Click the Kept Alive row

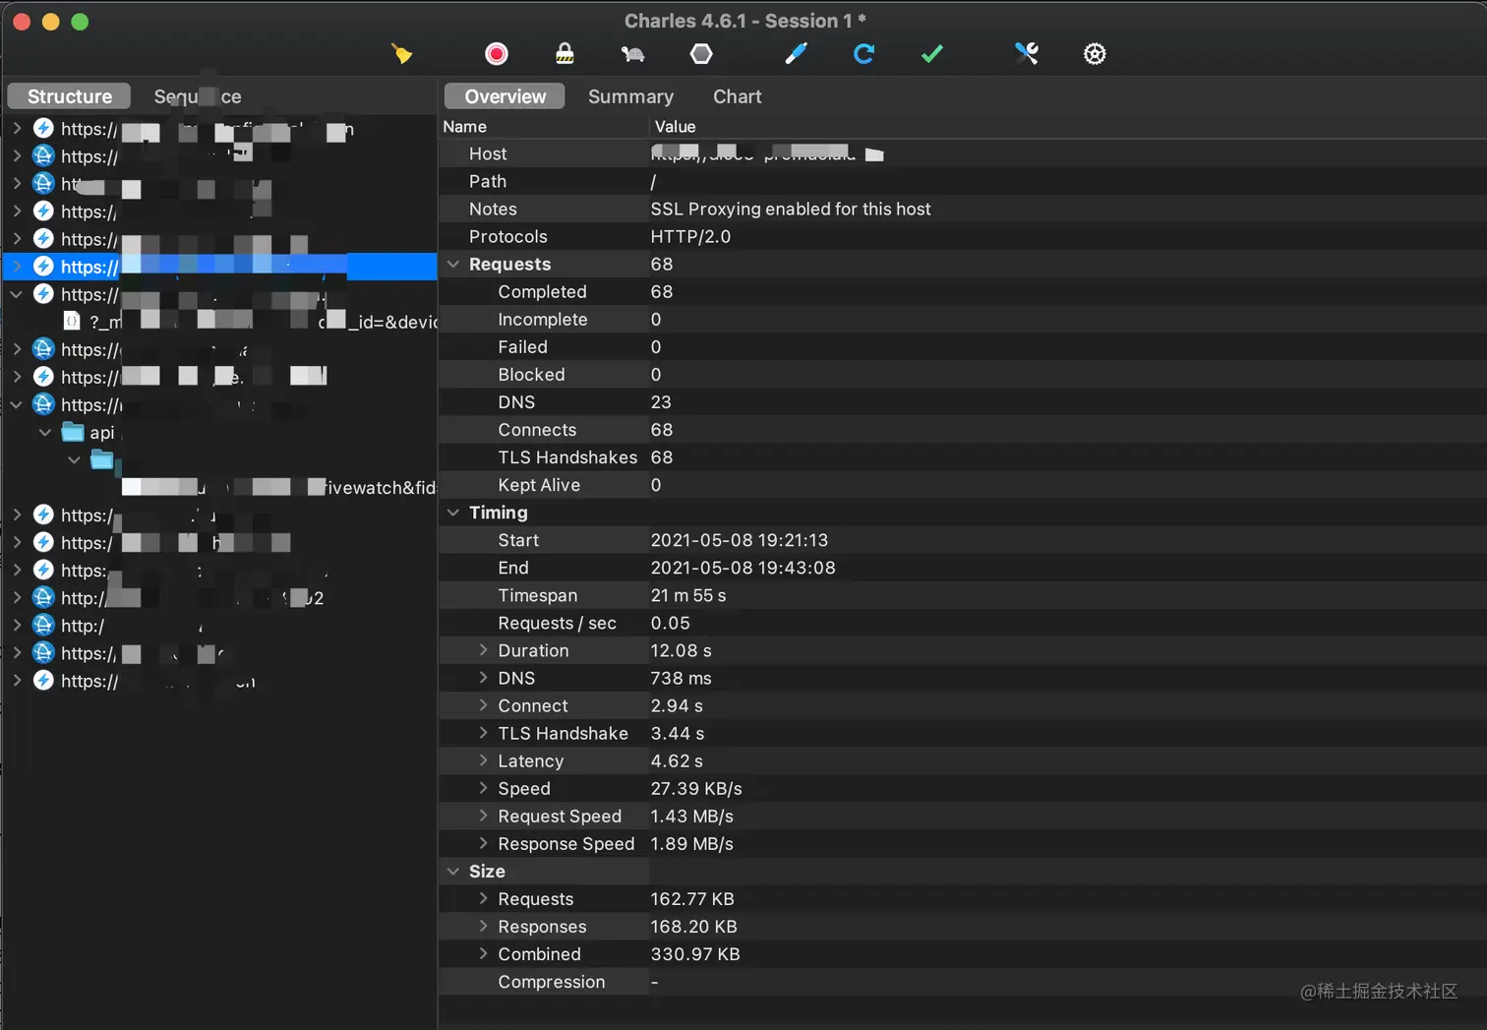point(963,485)
